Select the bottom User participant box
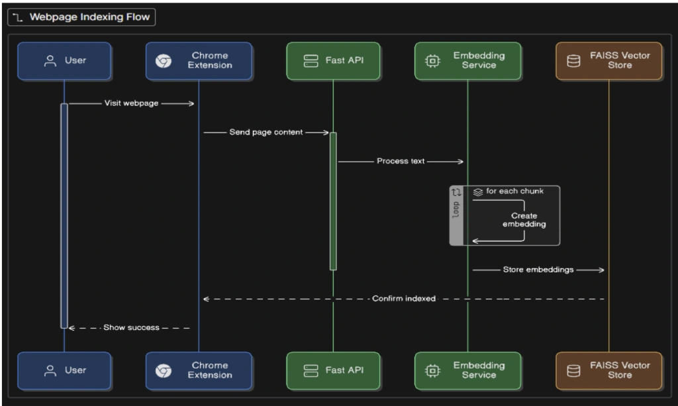Image resolution: width=678 pixels, height=406 pixels. pos(64,370)
